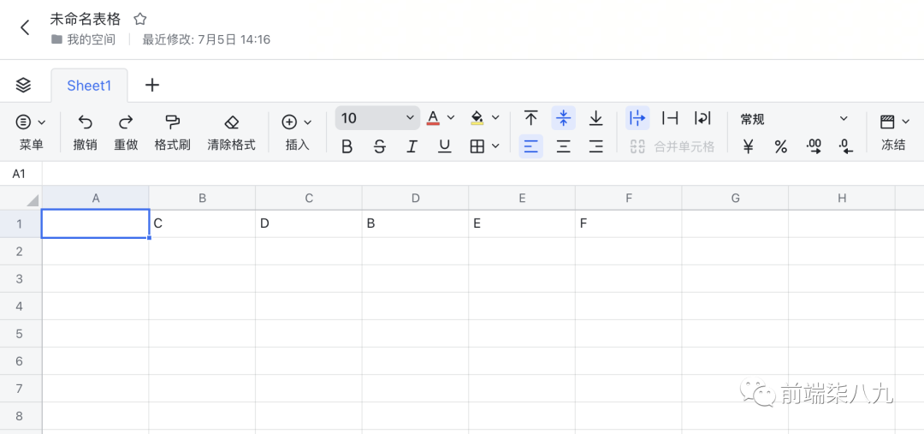The height and width of the screenshot is (434, 924).
Task: Click the borders grid icon
Action: click(477, 146)
